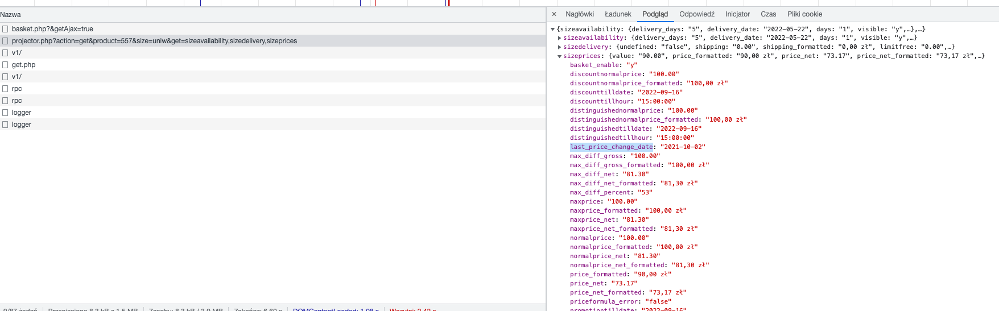The image size is (999, 311).
Task: Click the icon next to get.php
Action: [x=5, y=65]
